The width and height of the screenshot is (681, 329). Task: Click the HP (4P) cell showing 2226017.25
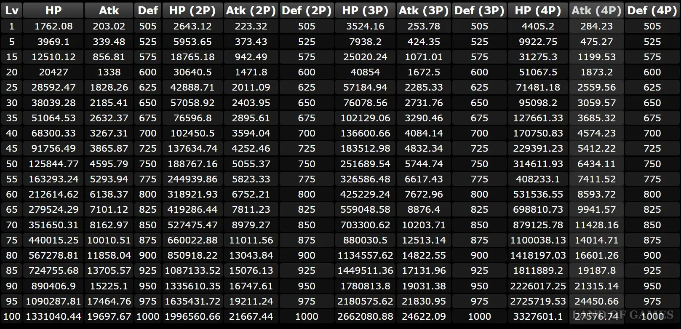(x=538, y=286)
